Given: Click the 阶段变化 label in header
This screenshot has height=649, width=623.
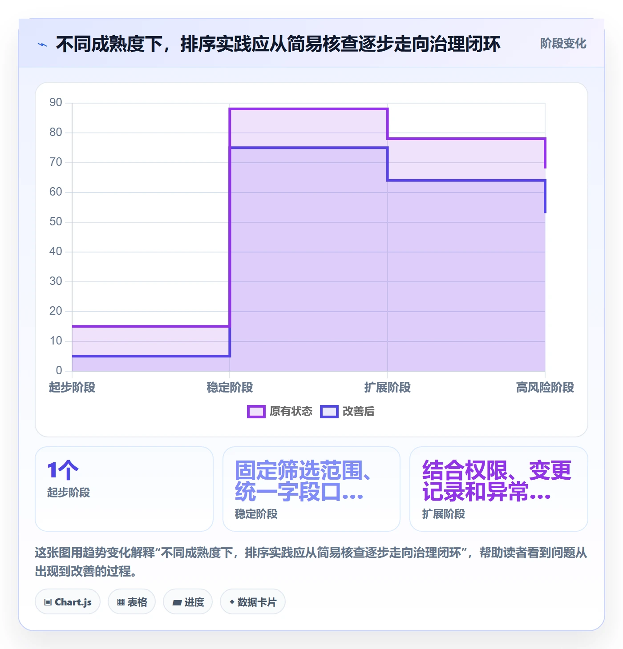Looking at the screenshot, I should coord(563,44).
